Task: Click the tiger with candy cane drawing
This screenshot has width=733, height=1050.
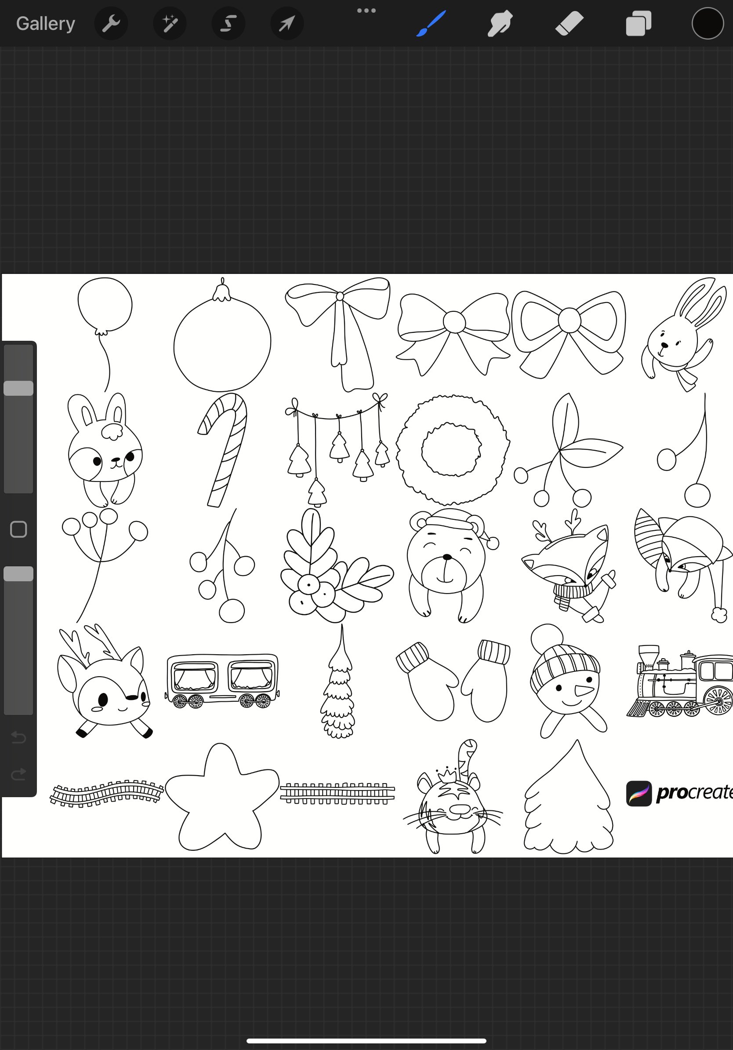Action: pos(453,797)
